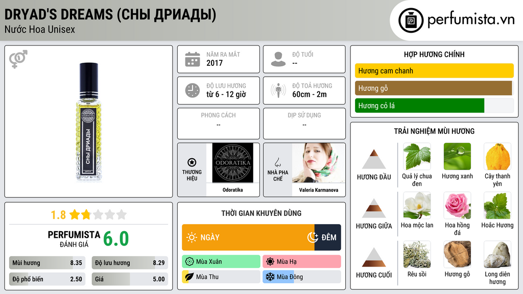Click the clock icon beside Độ lưu hương

(193, 90)
